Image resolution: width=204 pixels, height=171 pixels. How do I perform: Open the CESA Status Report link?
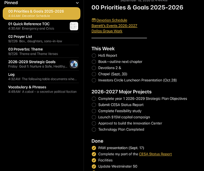(155, 154)
